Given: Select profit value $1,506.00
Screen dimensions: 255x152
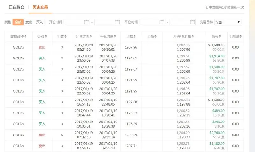Looking at the screenshot, I should point(217,67).
